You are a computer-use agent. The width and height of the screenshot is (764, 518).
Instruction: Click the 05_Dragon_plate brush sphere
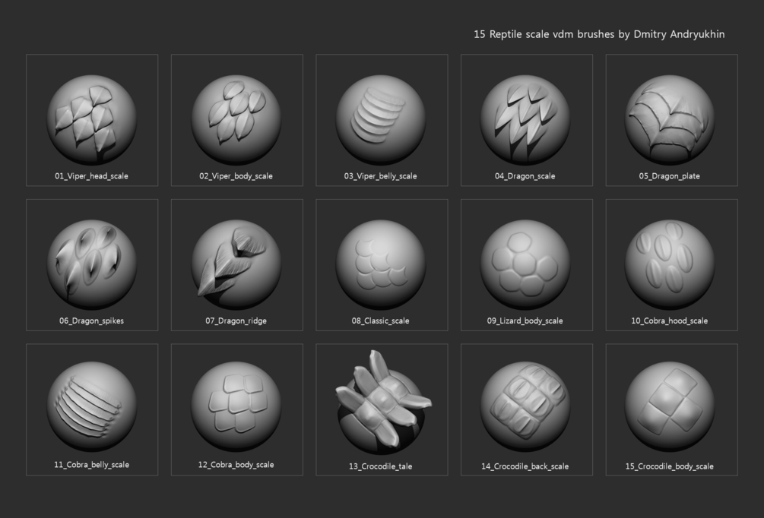tap(670, 119)
